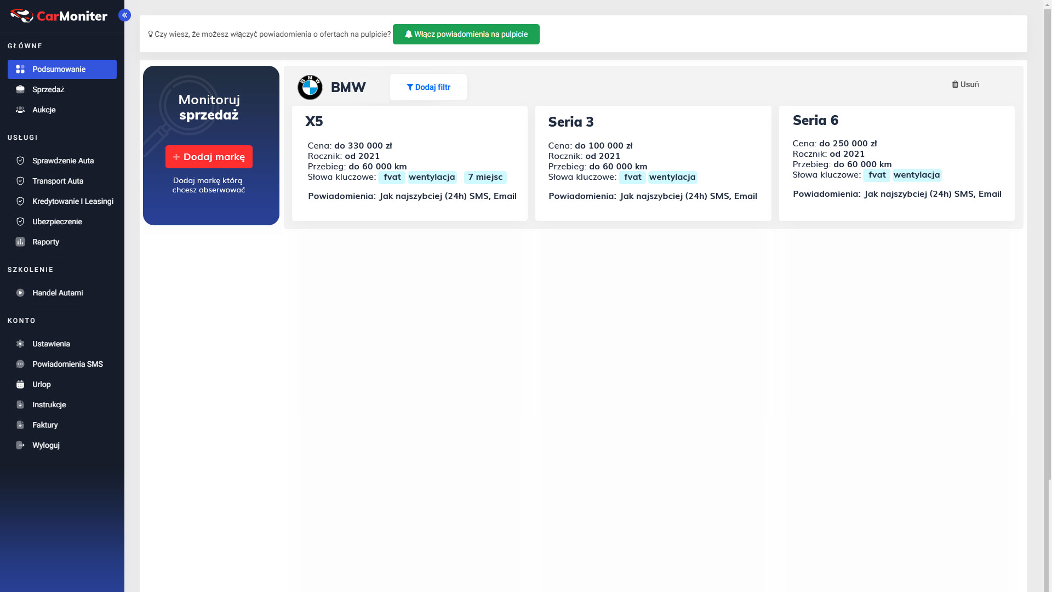Click the Aukcje people icon
The height and width of the screenshot is (592, 1052).
pyautogui.click(x=20, y=110)
